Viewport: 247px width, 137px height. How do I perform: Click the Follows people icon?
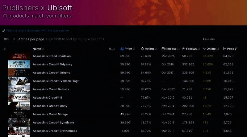click(x=184, y=49)
